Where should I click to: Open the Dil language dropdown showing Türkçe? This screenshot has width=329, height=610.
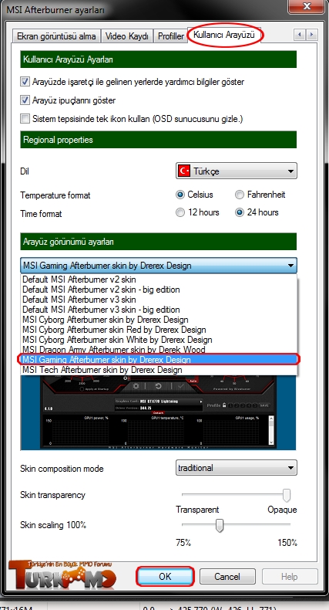(237, 171)
